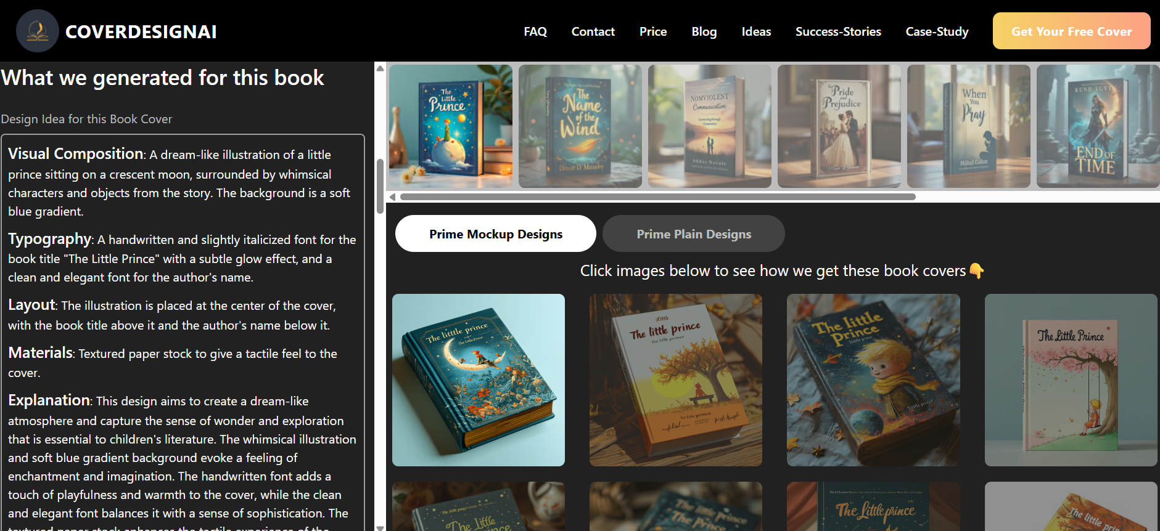Viewport: 1160px width, 531px height.
Task: Click the 'Explanation' heading
Action: click(49, 400)
